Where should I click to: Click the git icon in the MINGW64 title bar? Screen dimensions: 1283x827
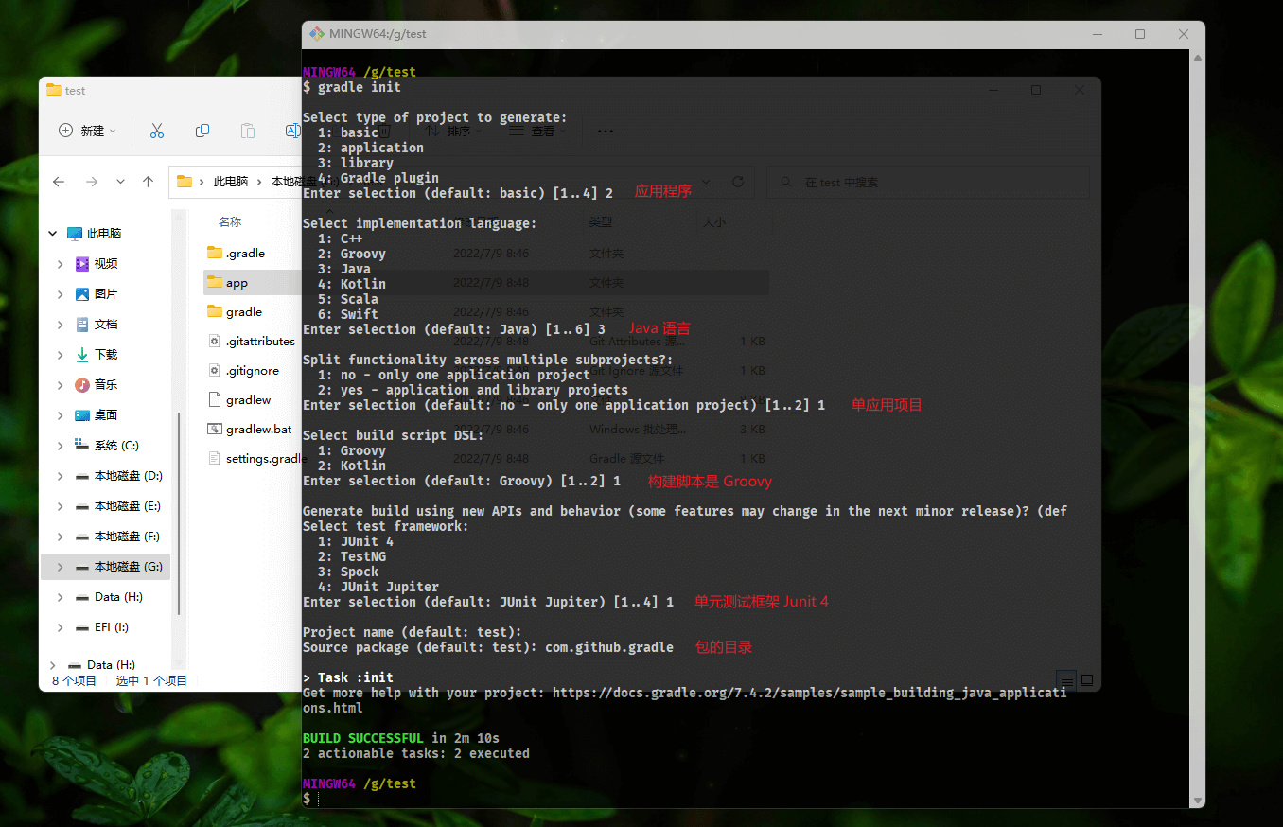318,34
